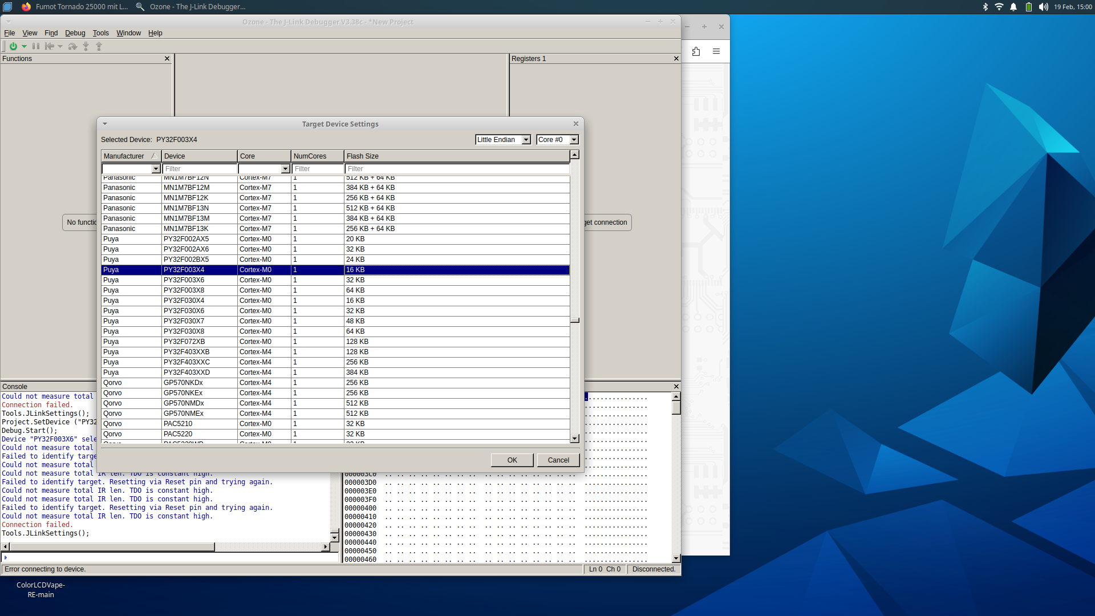Open the notifications bell icon
The width and height of the screenshot is (1095, 616).
(1013, 7)
